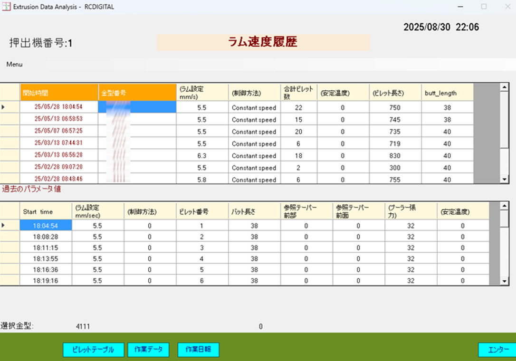Click up arrow of lower table scrollbar

[x=505, y=206]
